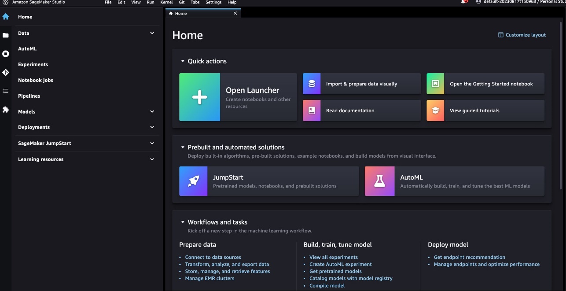Click the notification bell icon
Viewport: 566px width, 291px height.
(464, 2)
